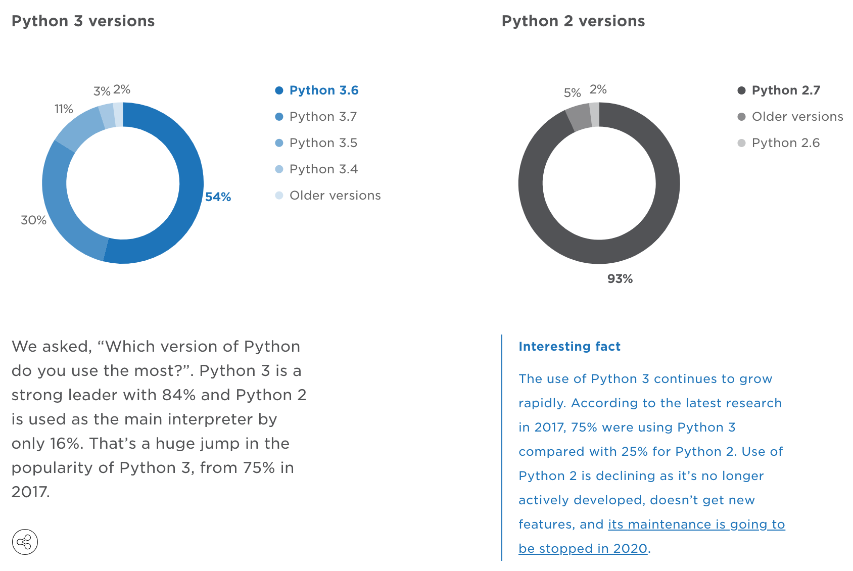The image size is (853, 571).
Task: Click the 'Python 3 versions' heading
Action: [83, 21]
